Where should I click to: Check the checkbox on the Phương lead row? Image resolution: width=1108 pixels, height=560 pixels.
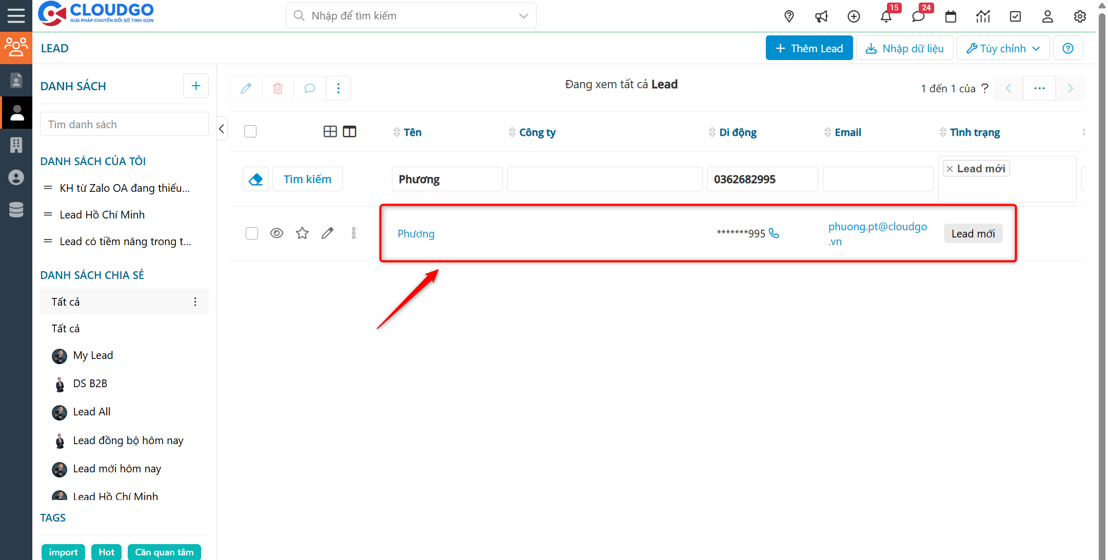[252, 233]
